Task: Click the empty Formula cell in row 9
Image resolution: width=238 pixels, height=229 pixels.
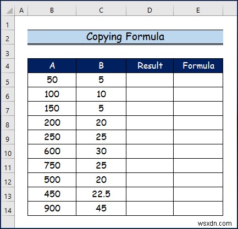Action: click(198, 137)
